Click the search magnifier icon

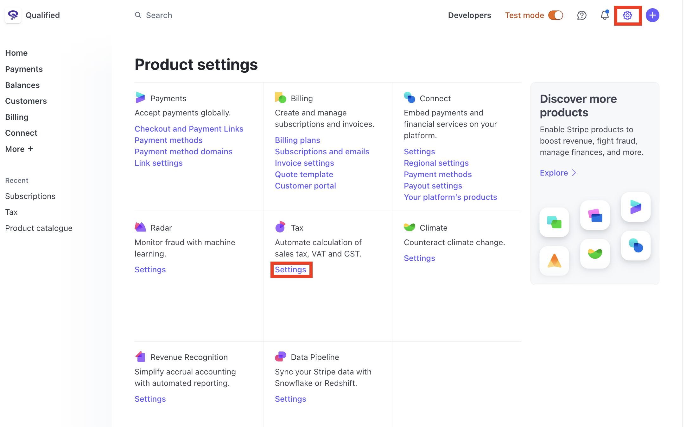pos(138,15)
